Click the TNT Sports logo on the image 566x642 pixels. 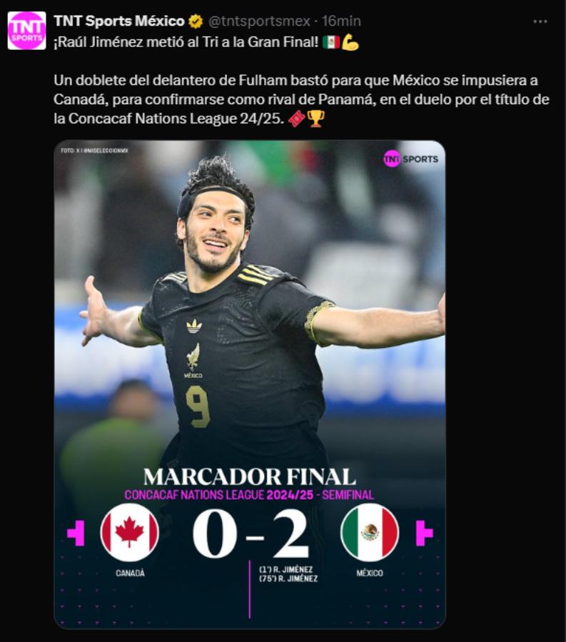411,159
